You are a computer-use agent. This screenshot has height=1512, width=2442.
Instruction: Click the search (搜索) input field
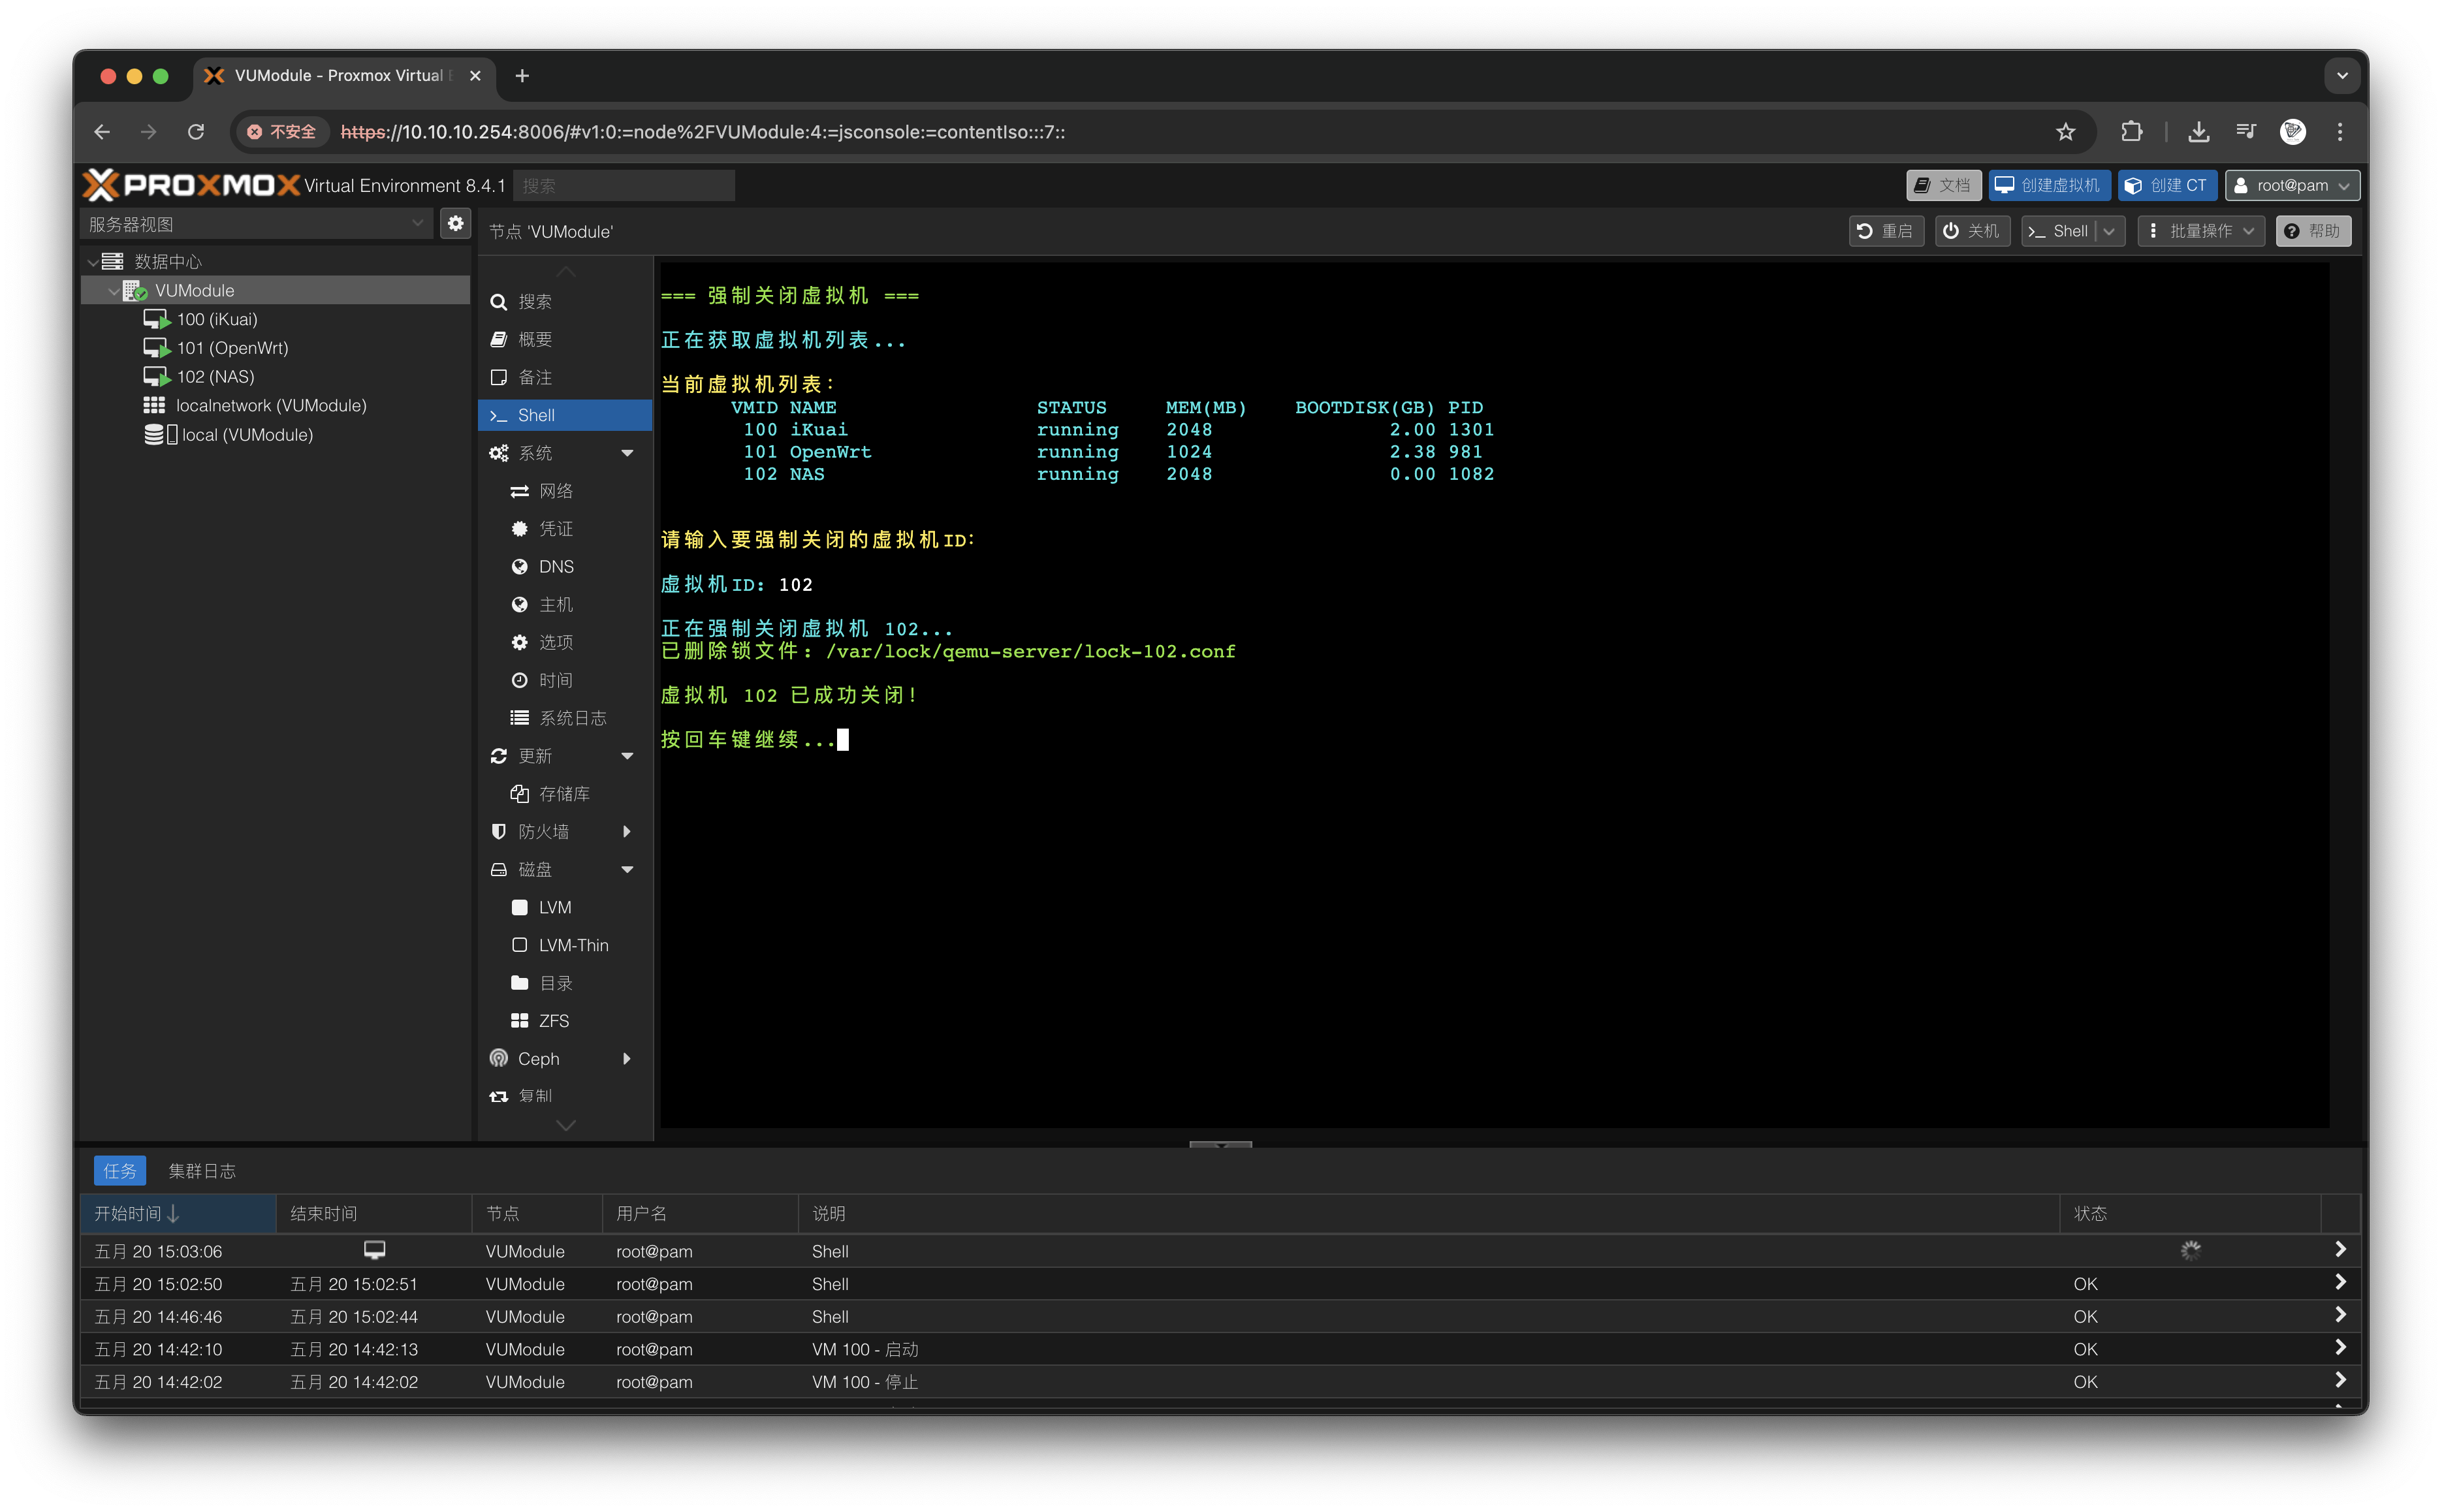624,186
